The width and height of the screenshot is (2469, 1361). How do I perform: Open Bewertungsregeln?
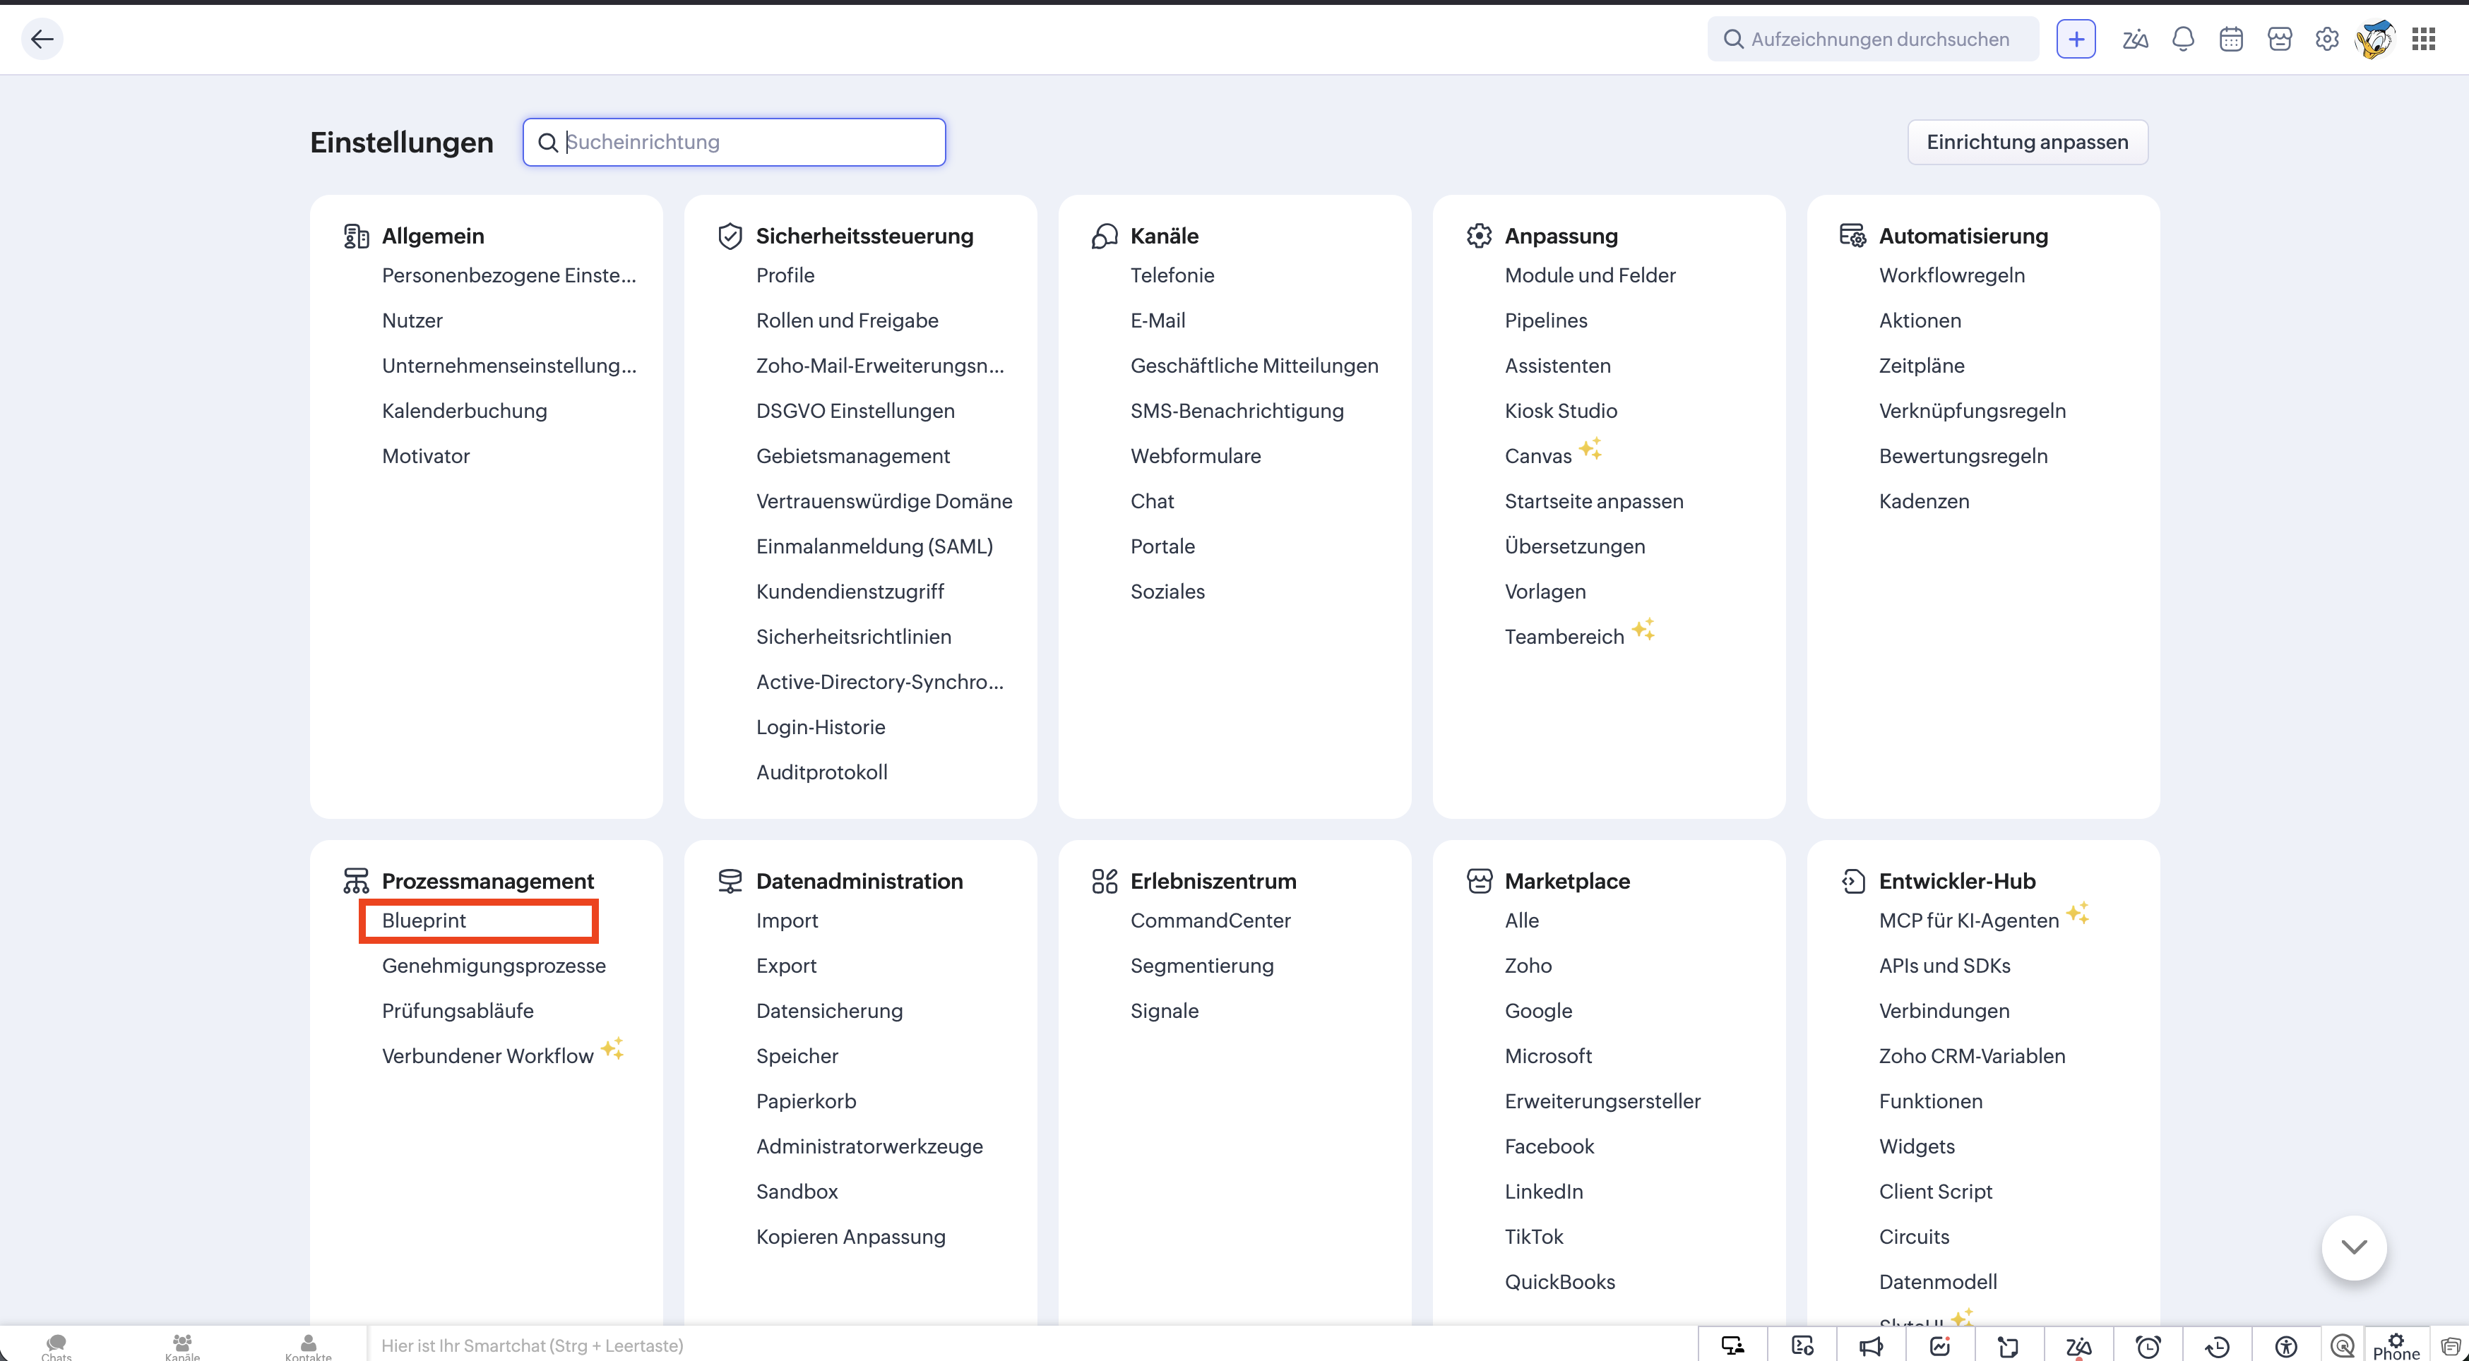tap(1963, 456)
